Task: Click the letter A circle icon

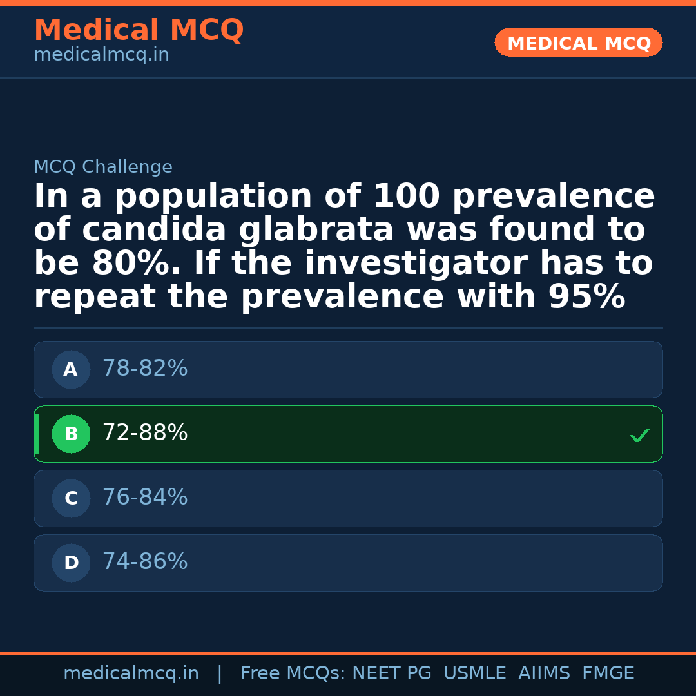Action: click(x=71, y=370)
